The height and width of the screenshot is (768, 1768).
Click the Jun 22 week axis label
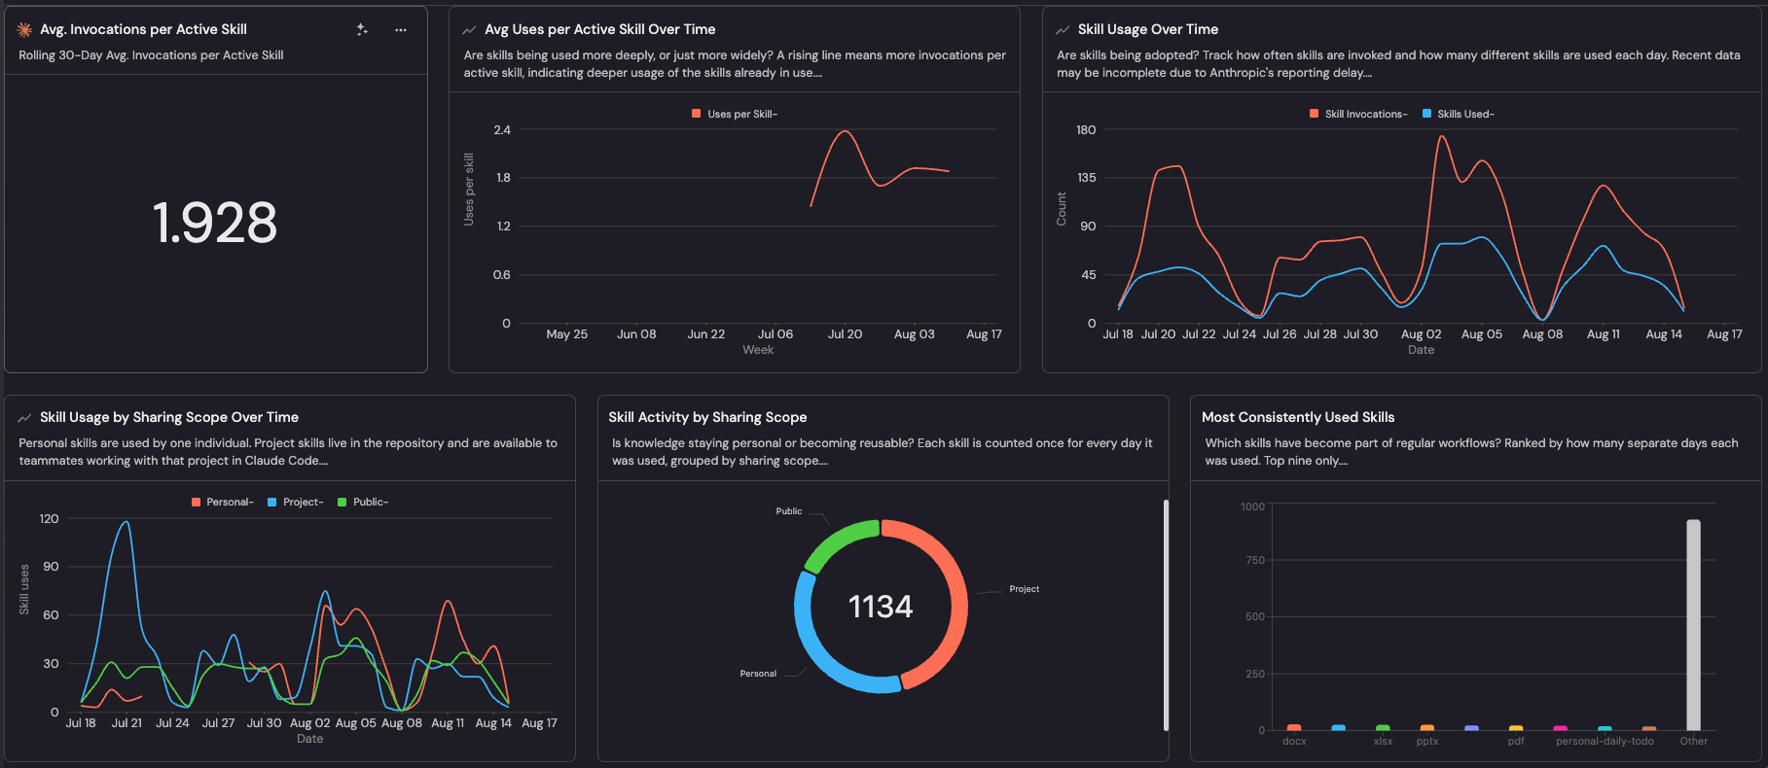point(706,333)
